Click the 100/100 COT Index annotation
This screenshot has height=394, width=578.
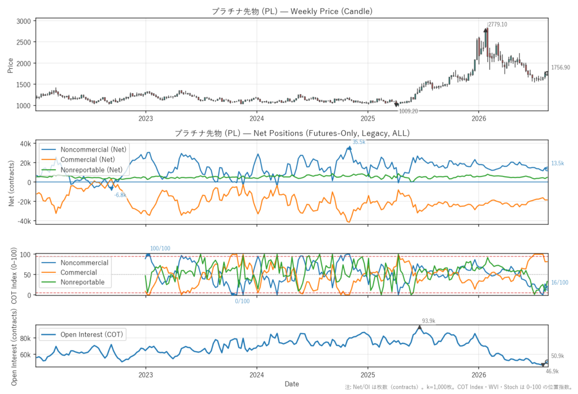point(160,249)
